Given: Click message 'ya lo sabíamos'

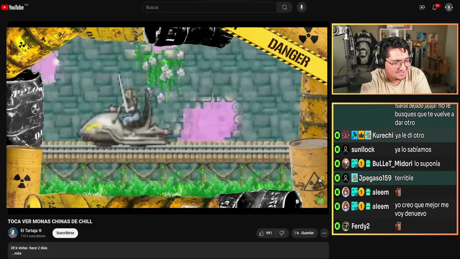Looking at the screenshot, I should pyautogui.click(x=413, y=149).
